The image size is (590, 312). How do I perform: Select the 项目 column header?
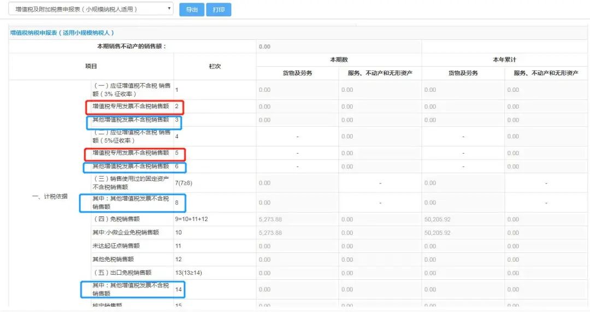(x=91, y=66)
